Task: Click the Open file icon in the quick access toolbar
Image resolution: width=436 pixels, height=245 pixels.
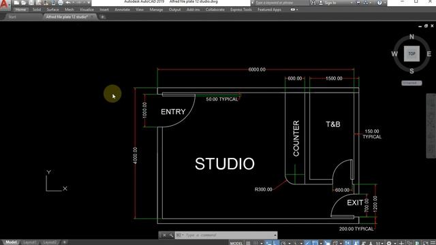Action: pos(24,3)
